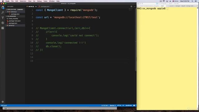
Task: Click the Ln 15, Col 1 status entry
Action: pos(105,105)
